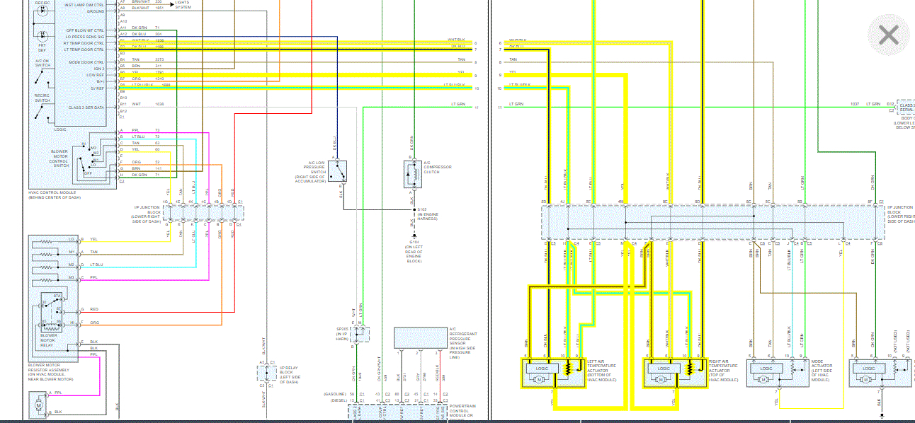The width and height of the screenshot is (915, 423).
Task: Click the BLOWER MOTOR CONTROL SWITCH label
Action: [x=59, y=158]
